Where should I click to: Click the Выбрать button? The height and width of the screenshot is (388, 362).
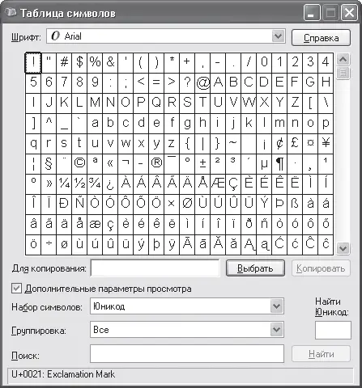coord(255,268)
